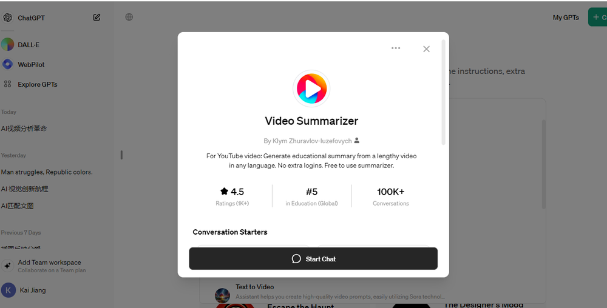Open the 'AI匹配文图' conversation
607x308 pixels.
pyautogui.click(x=17, y=206)
